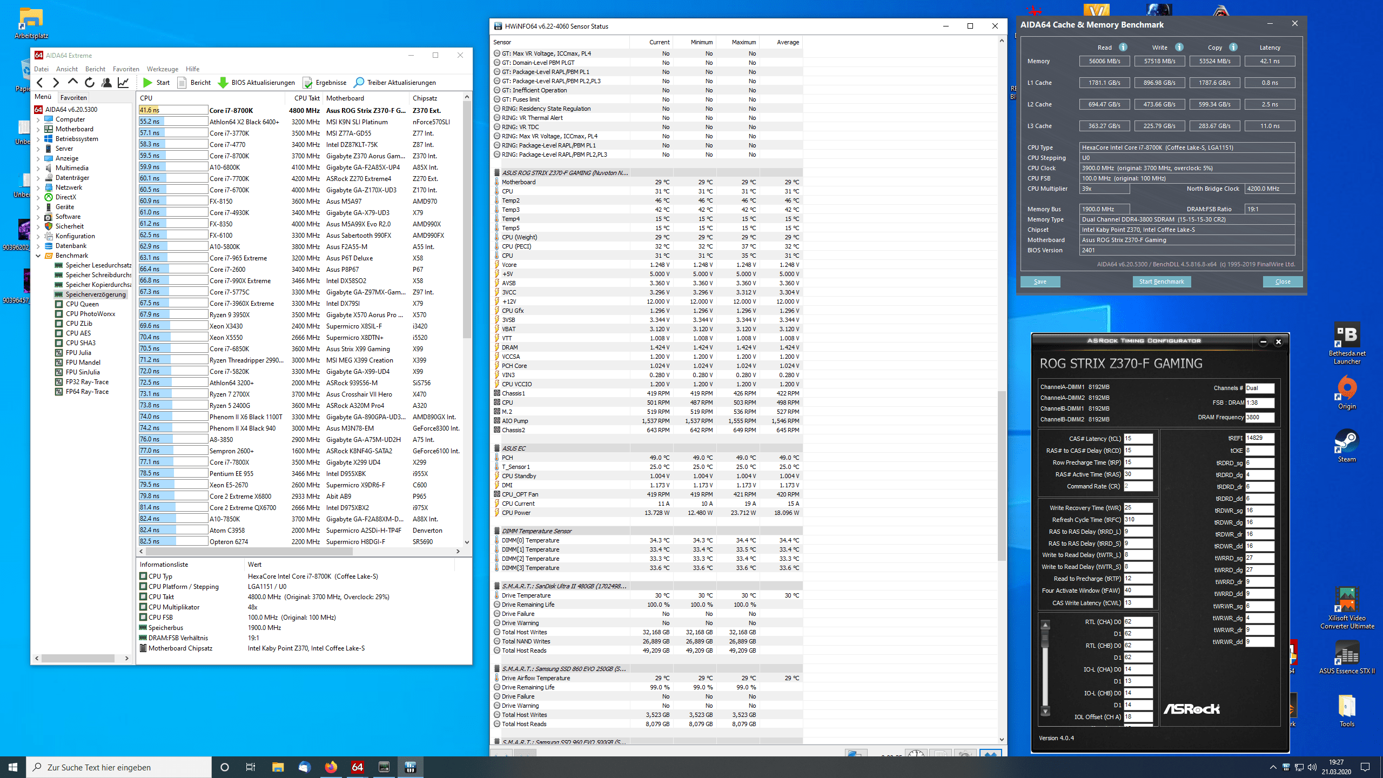
Task: Show hidden system tray icons chevron
Action: click(1273, 767)
